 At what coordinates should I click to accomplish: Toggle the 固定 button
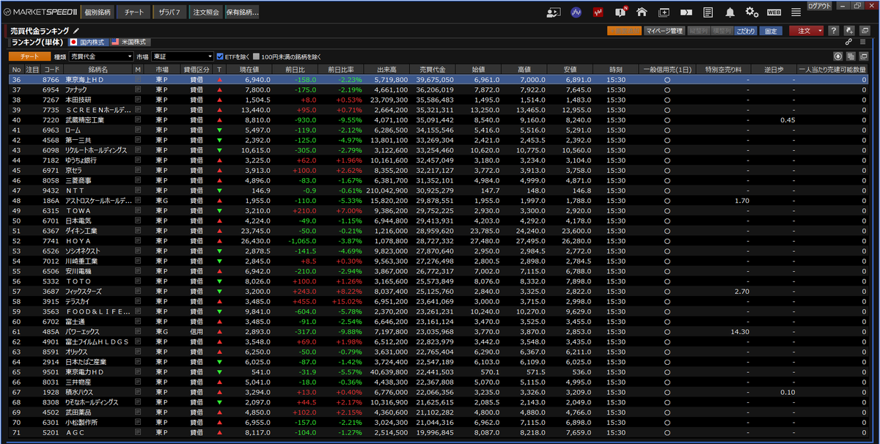coord(770,31)
